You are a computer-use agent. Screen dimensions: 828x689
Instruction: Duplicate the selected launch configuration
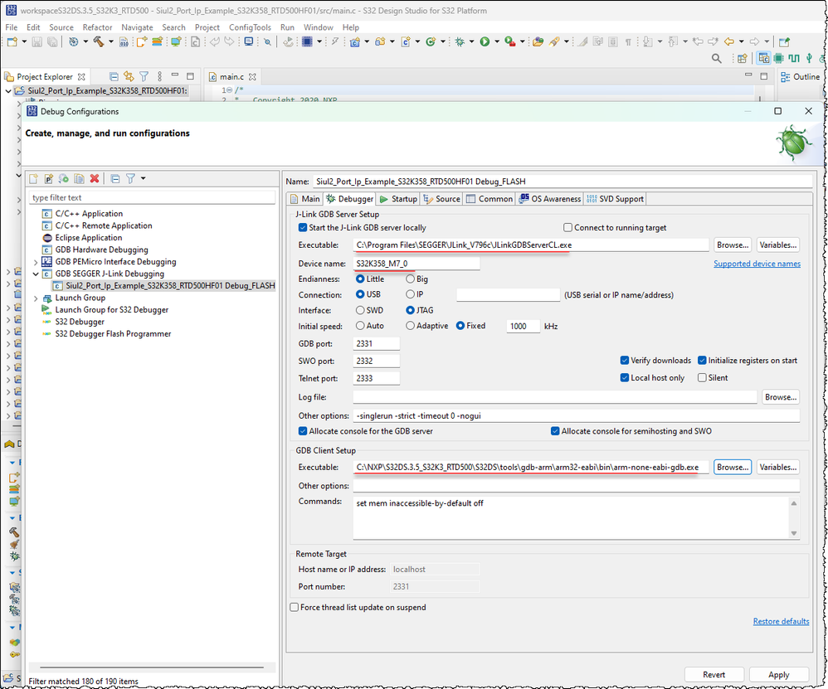79,179
